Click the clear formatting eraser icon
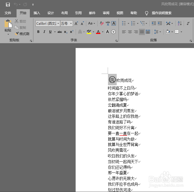 point(102,23)
